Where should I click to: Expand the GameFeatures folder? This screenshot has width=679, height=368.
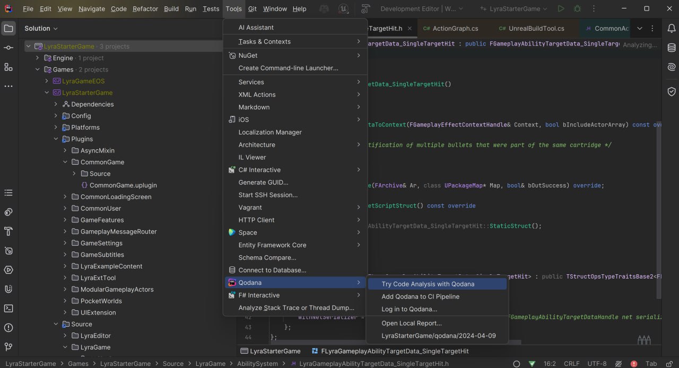pos(65,220)
